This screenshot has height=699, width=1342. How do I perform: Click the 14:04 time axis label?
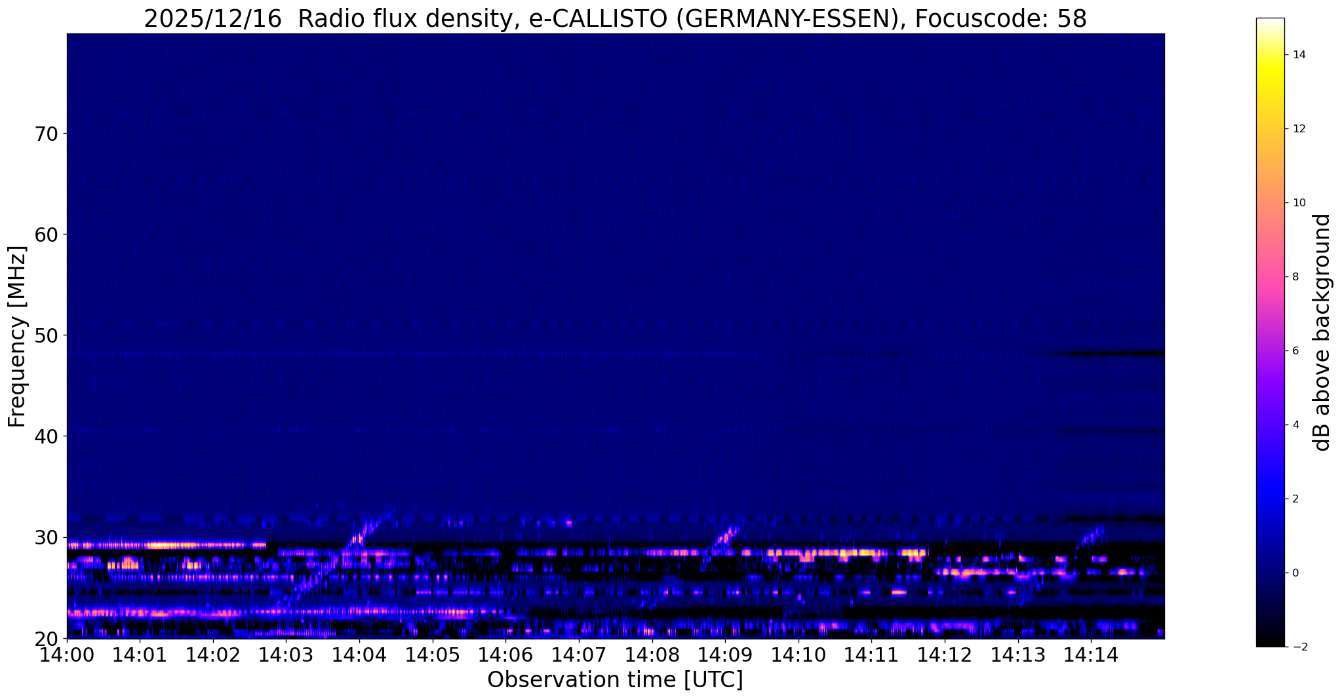click(x=360, y=655)
